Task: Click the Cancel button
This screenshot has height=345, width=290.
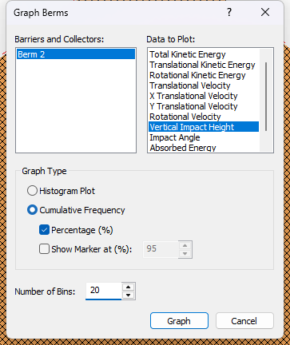Action: [244, 321]
